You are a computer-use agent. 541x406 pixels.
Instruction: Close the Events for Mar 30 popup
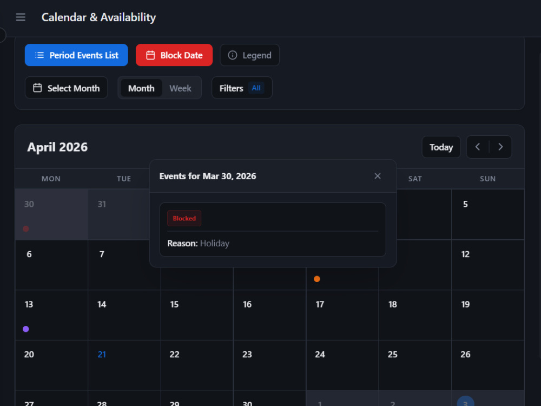378,176
